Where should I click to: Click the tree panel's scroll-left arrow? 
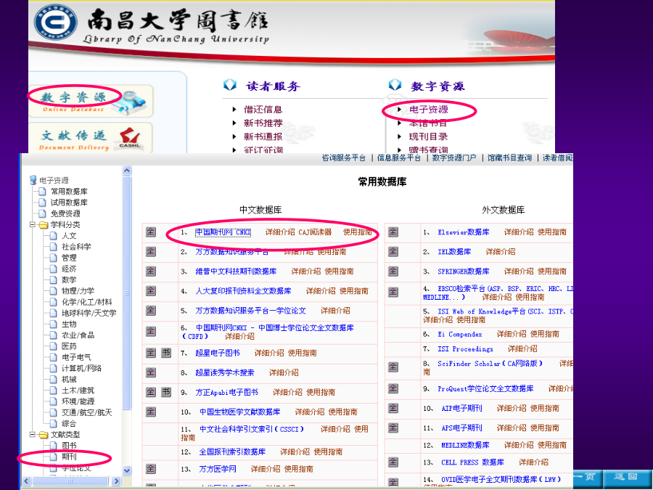point(27,481)
